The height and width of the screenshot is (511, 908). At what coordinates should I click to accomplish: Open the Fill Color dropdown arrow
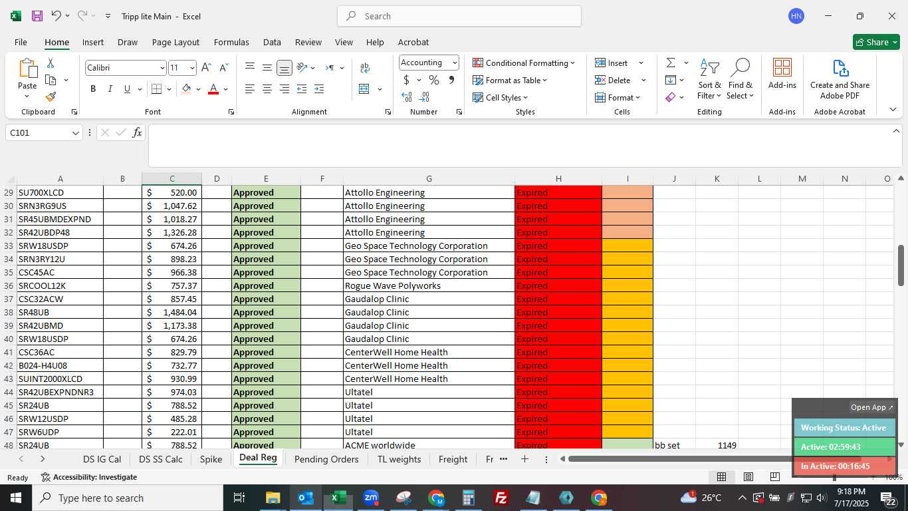click(x=198, y=89)
